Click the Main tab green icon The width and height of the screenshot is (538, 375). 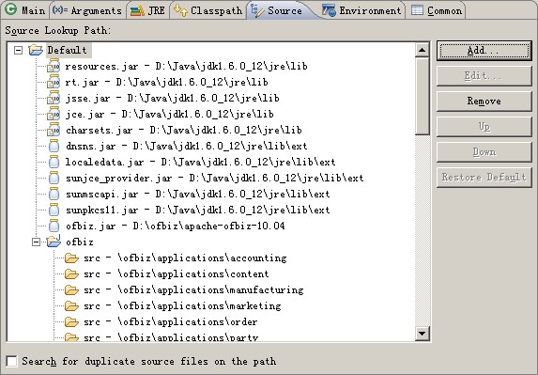[x=11, y=9]
